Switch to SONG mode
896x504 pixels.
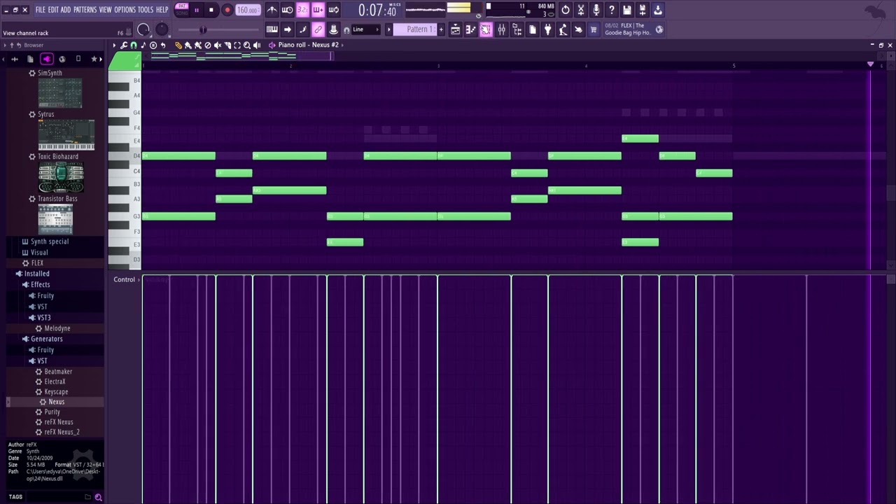click(182, 13)
